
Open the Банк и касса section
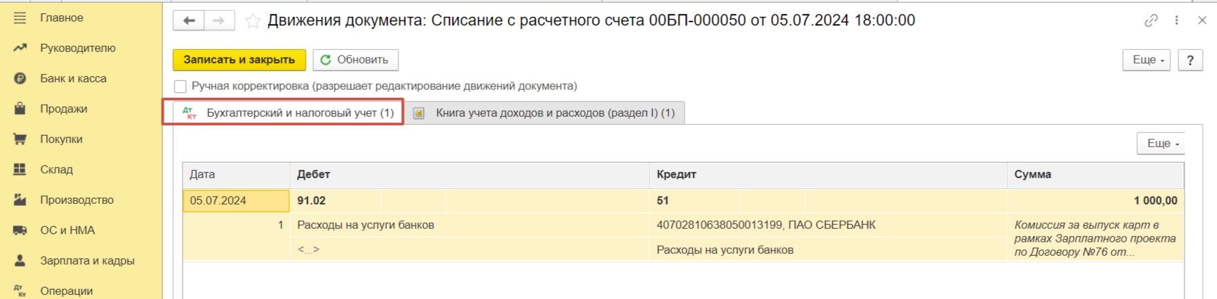click(72, 78)
